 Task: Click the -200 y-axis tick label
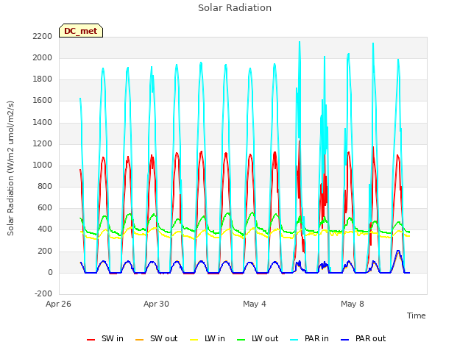click(x=43, y=293)
